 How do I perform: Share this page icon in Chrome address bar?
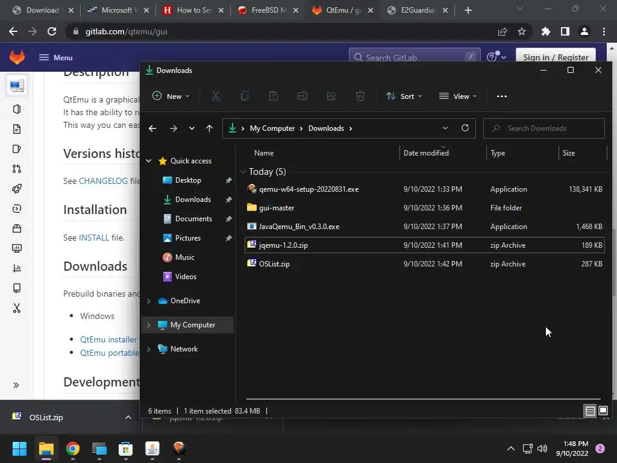503,31
